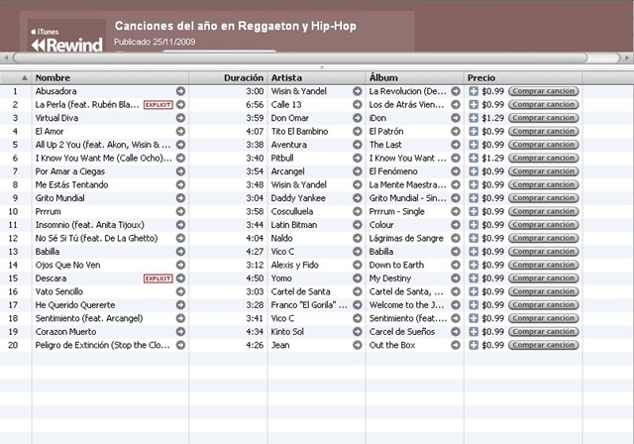Click the arrow icon beside artist Vico C for Babilla
The width and height of the screenshot is (634, 444).
[357, 252]
